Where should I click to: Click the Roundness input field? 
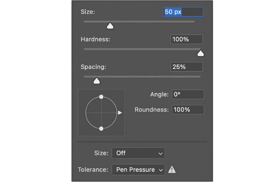click(187, 110)
